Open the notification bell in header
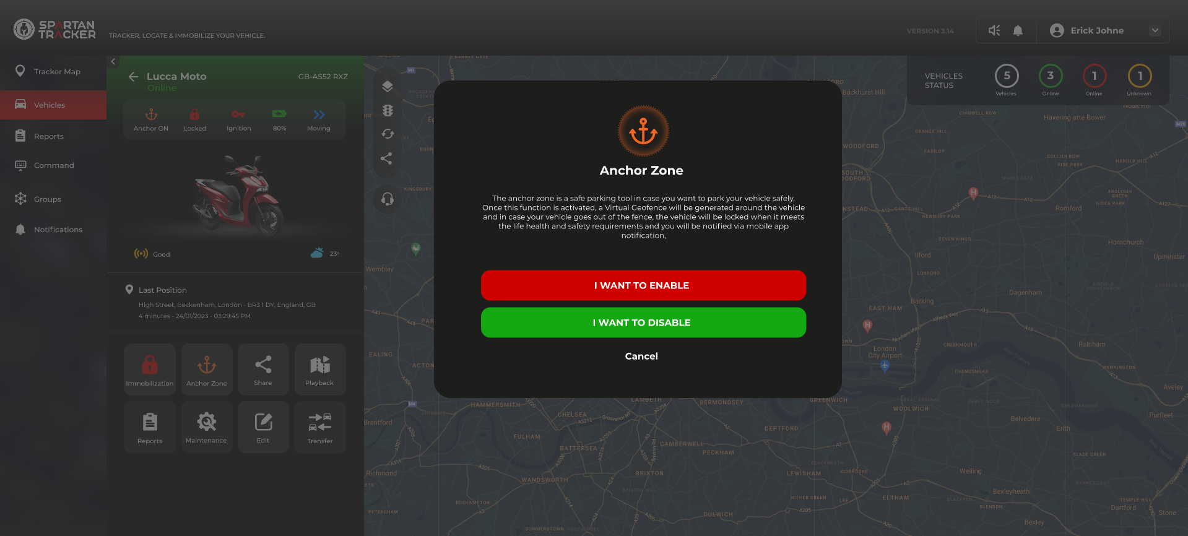 click(1018, 30)
